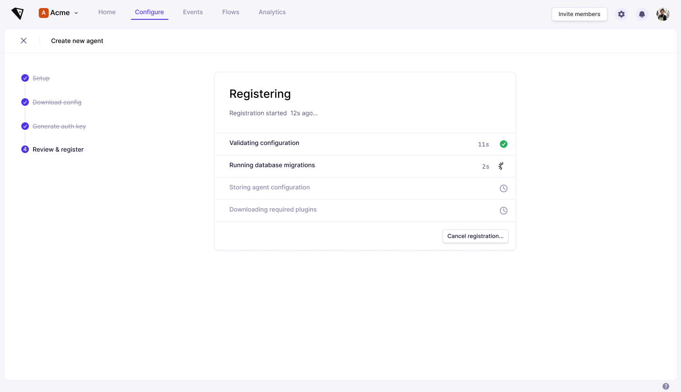Select the Review & register step
681x392 pixels.
tap(58, 149)
